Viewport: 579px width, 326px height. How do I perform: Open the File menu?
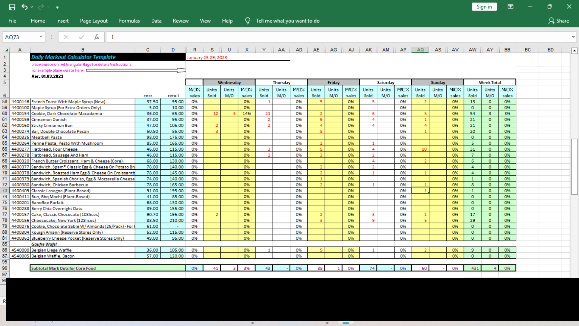pyautogui.click(x=12, y=21)
